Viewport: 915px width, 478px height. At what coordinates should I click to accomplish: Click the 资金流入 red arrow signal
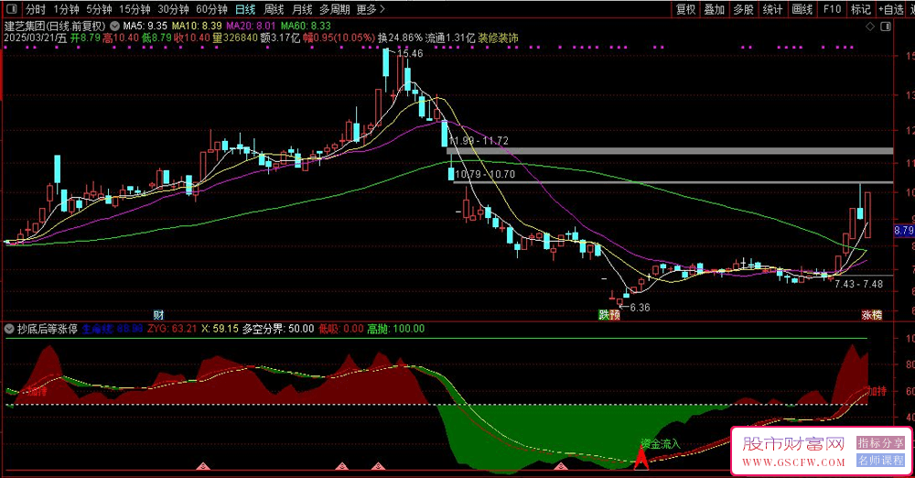pos(641,458)
